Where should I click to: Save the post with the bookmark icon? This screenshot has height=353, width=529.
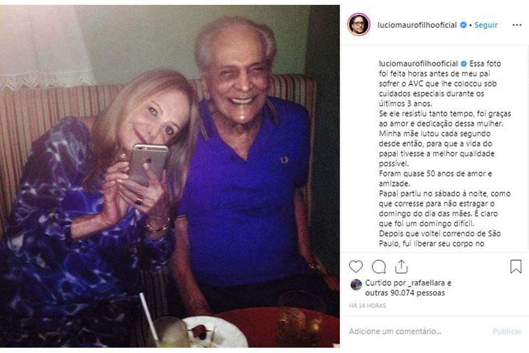516,267
